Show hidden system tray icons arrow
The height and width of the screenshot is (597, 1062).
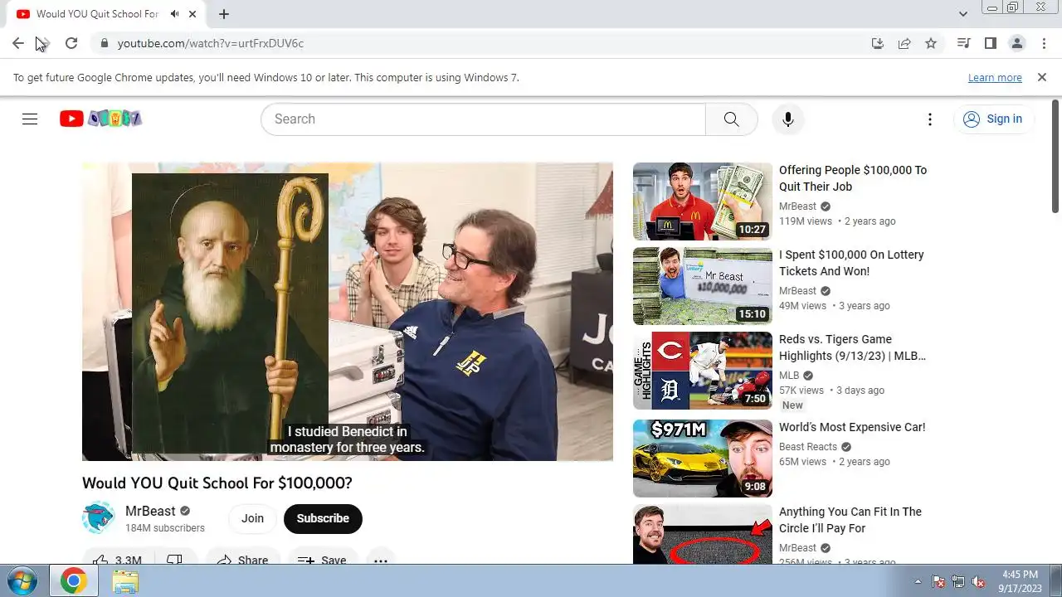click(x=918, y=581)
